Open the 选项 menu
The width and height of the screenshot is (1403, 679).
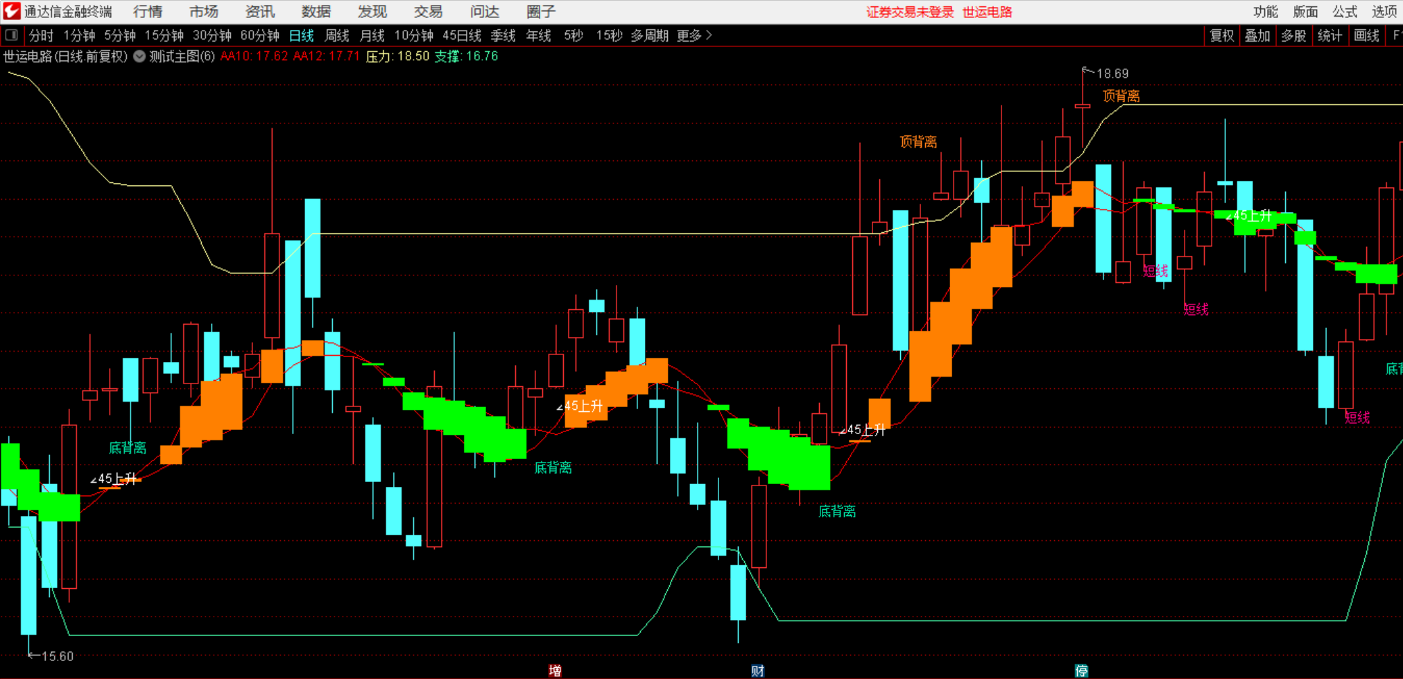1384,12
